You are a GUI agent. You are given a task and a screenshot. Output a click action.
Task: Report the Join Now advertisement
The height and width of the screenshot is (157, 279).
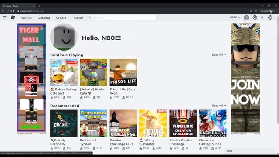[x=257, y=133]
